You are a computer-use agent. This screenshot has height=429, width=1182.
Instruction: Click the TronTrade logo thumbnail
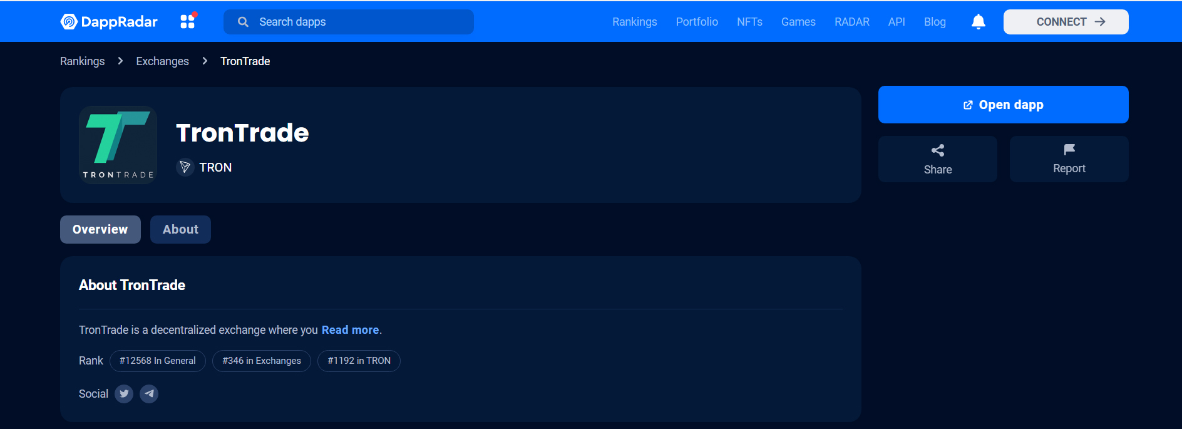pyautogui.click(x=118, y=145)
